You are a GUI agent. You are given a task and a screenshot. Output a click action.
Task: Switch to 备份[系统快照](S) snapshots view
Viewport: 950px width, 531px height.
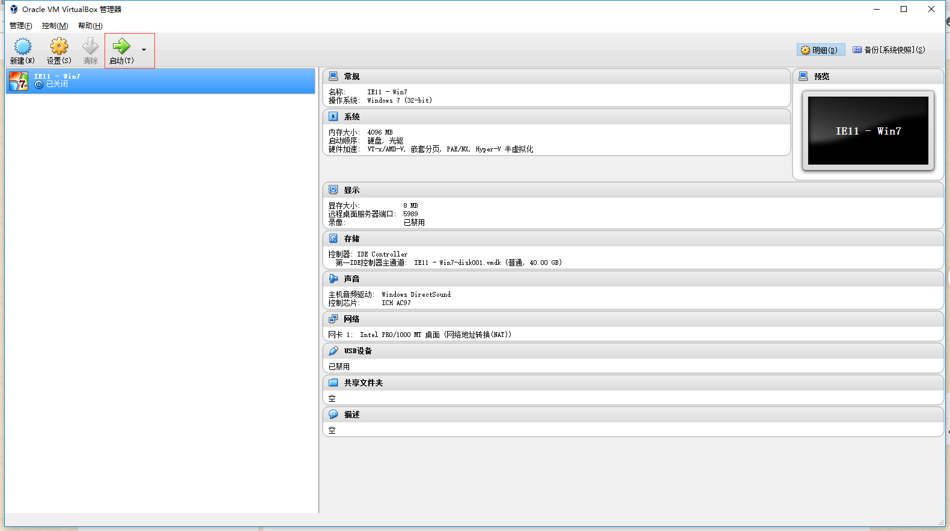(x=889, y=50)
